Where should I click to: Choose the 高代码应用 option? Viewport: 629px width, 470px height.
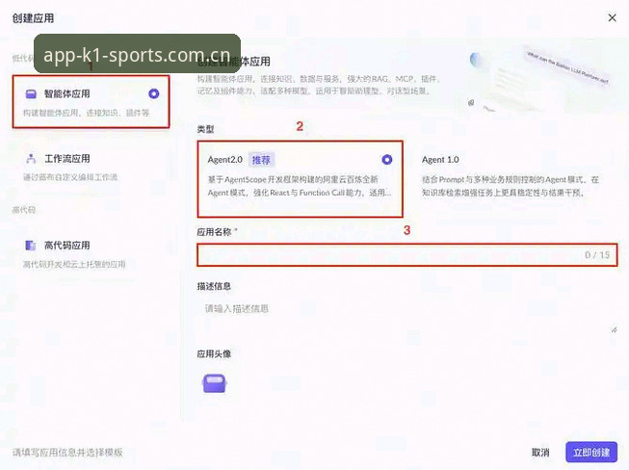point(92,254)
